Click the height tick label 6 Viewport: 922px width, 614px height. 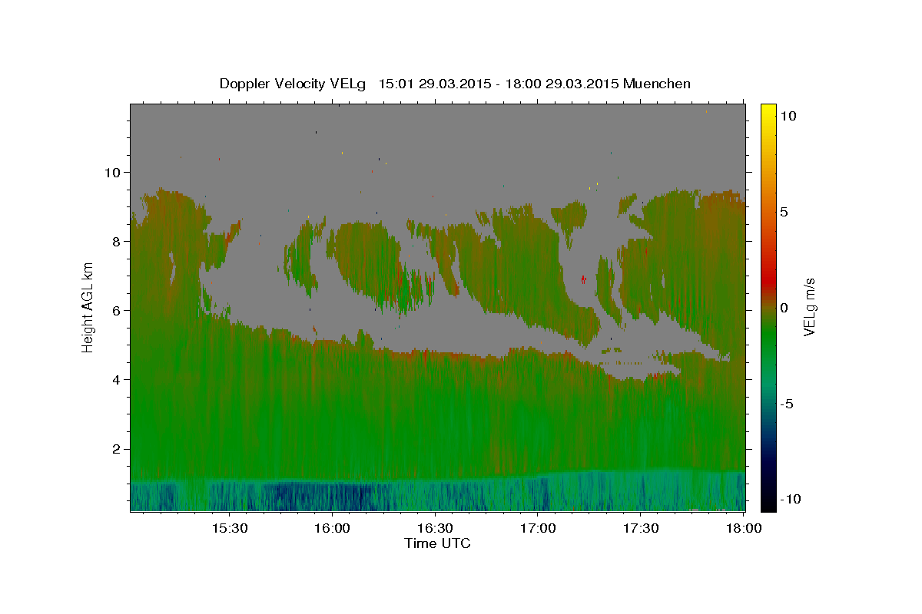click(118, 310)
